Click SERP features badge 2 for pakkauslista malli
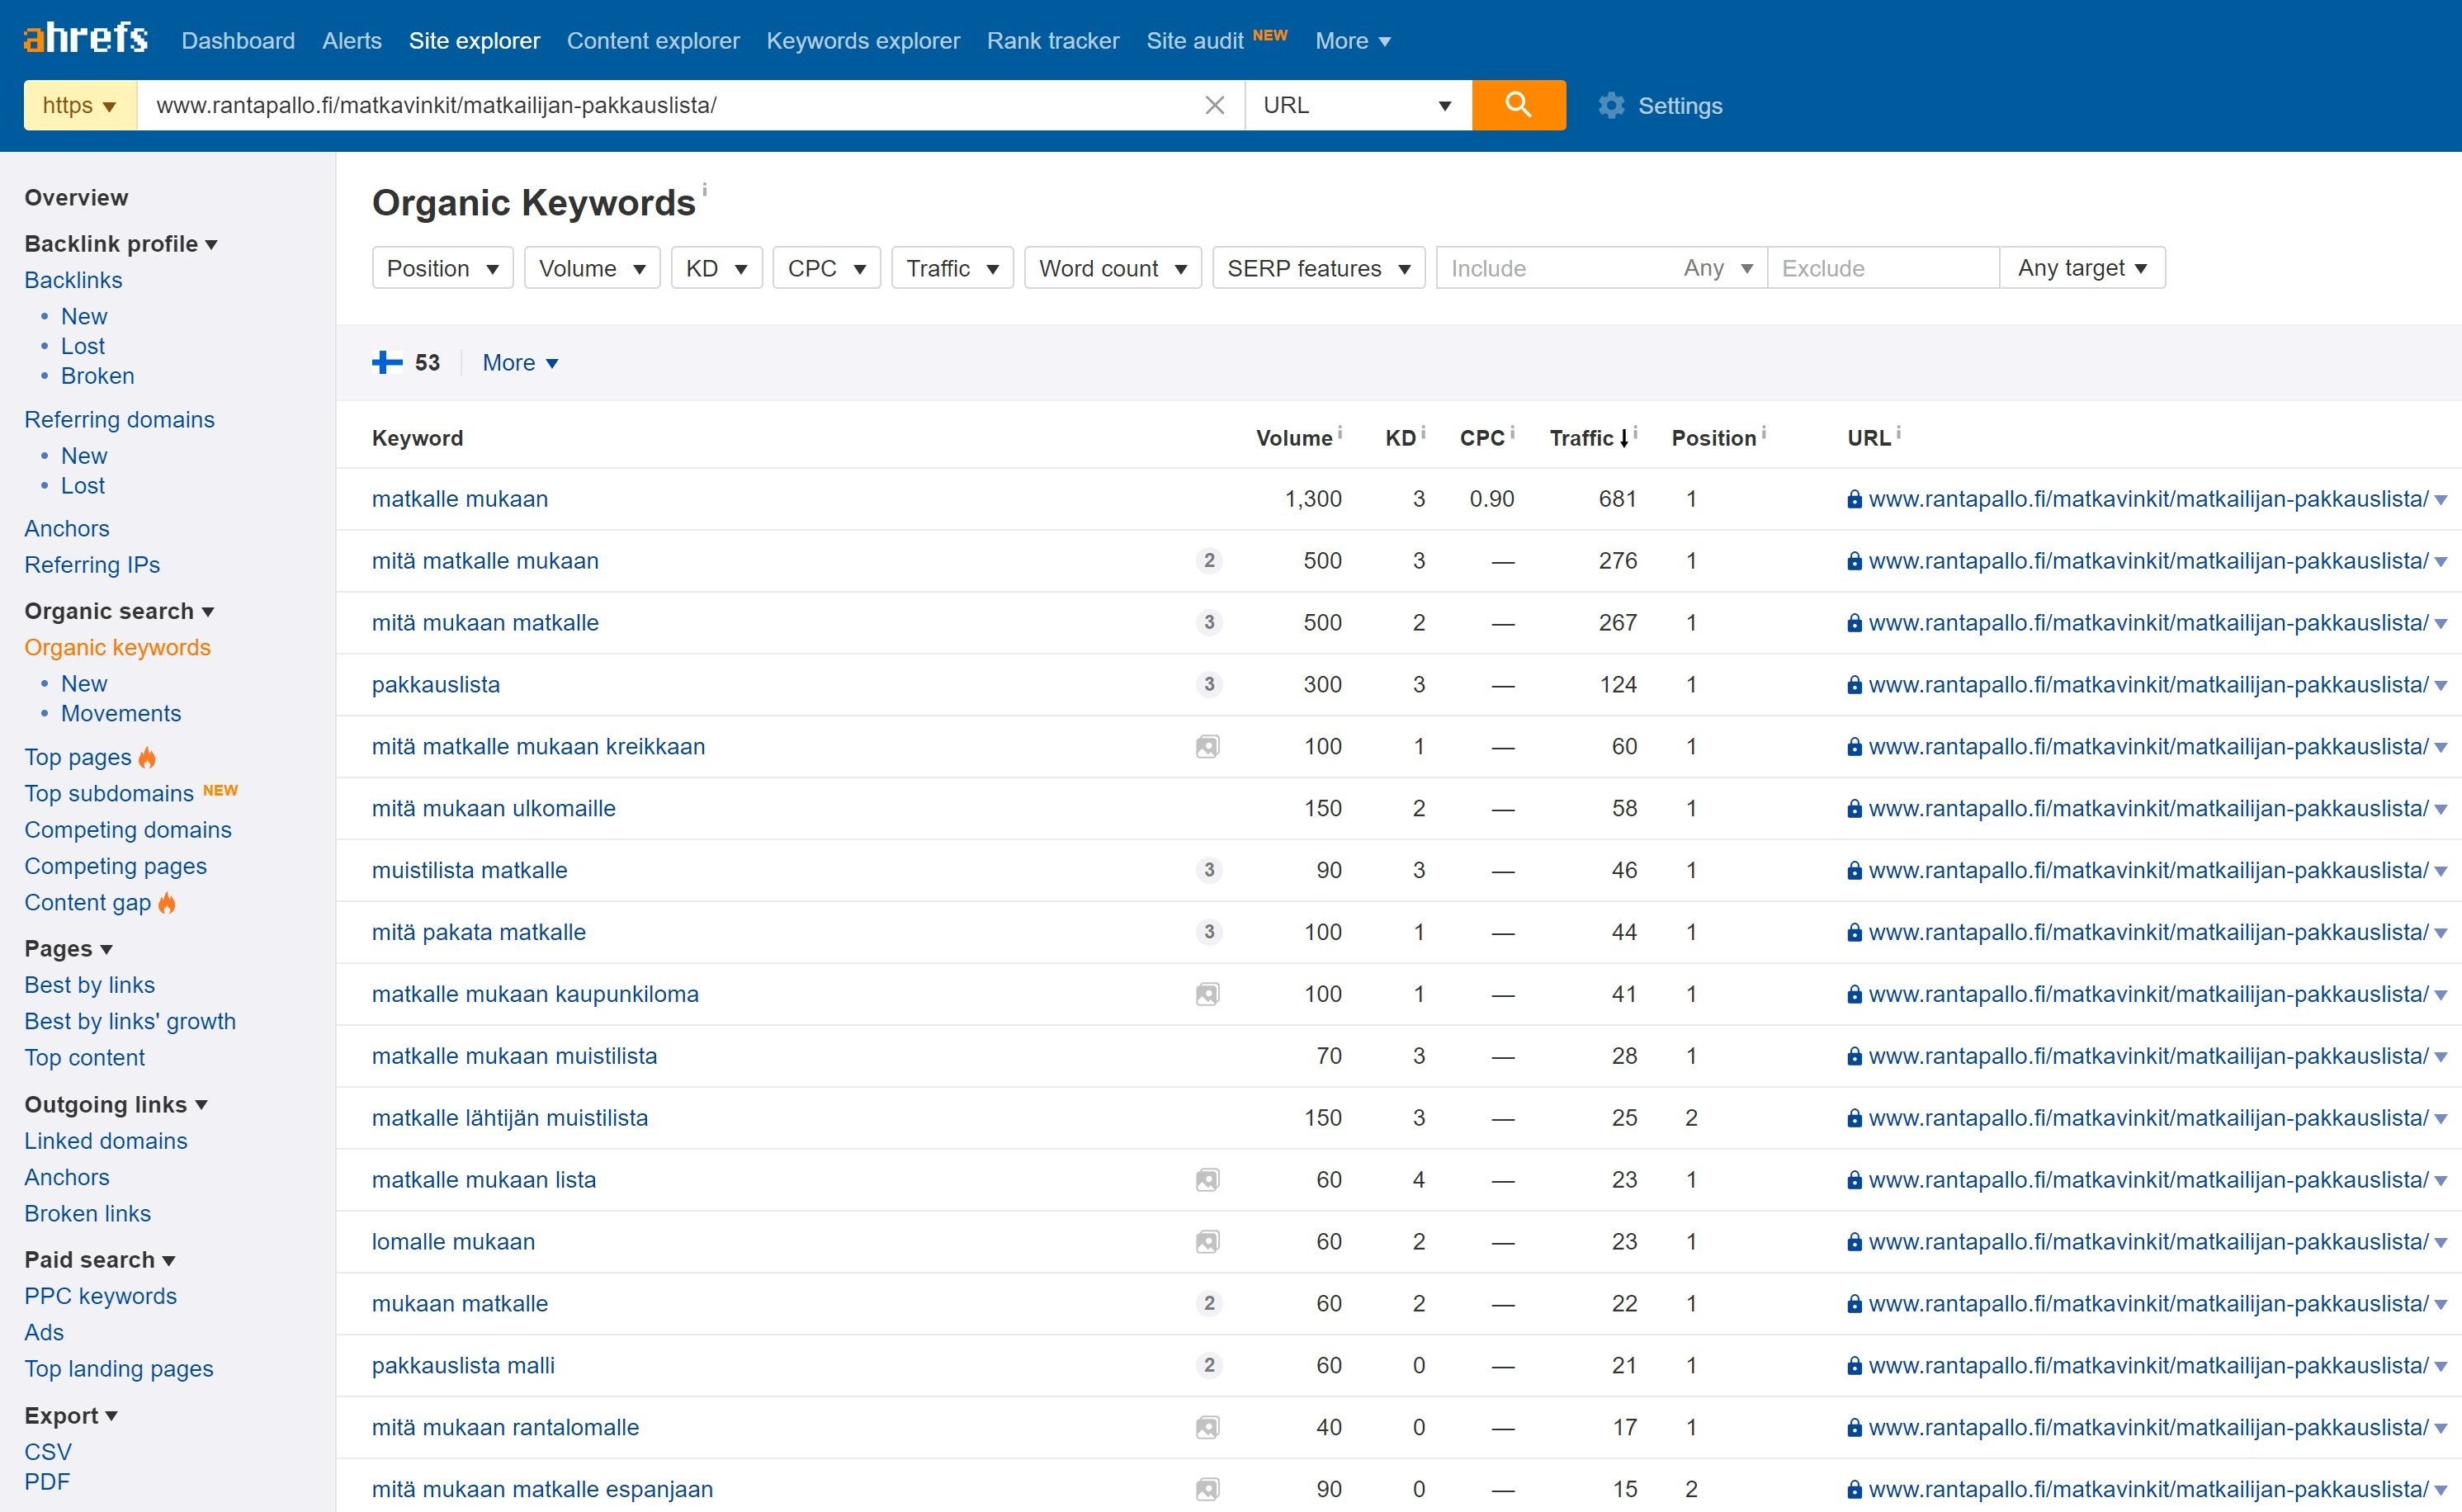This screenshot has height=1512, width=2462. coord(1209,1366)
